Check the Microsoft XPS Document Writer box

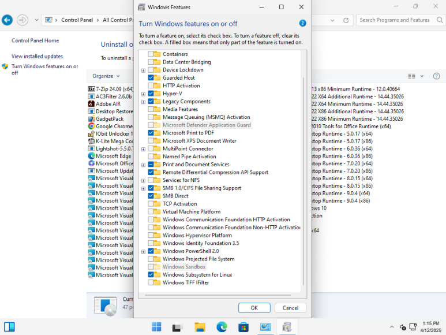pos(151,140)
